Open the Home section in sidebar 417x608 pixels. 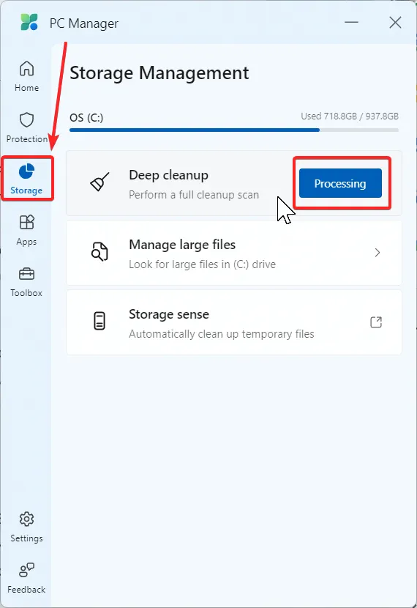click(x=26, y=77)
